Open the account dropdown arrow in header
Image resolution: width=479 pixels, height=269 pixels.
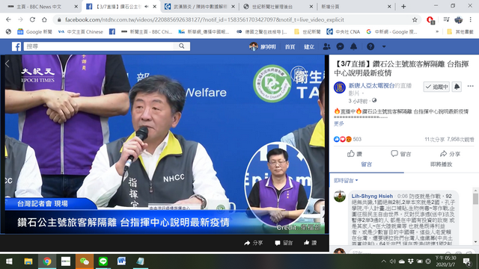pyautogui.click(x=384, y=46)
